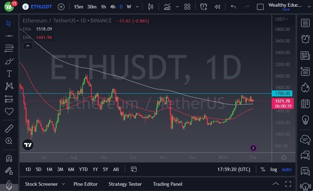Select the D daily timeframe
This screenshot has width=313, height=191.
(x=121, y=7)
